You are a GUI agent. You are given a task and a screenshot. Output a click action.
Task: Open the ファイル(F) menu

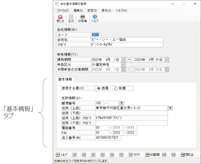(x=63, y=10)
